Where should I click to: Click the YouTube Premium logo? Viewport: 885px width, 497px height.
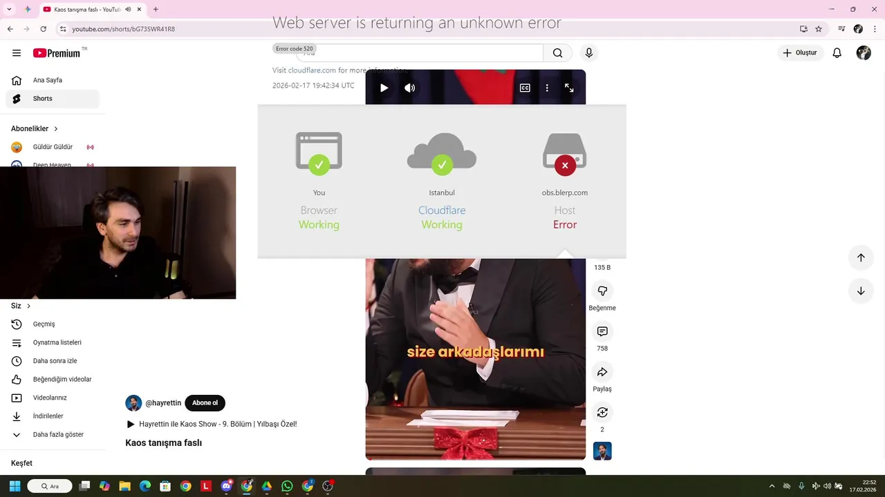[57, 53]
